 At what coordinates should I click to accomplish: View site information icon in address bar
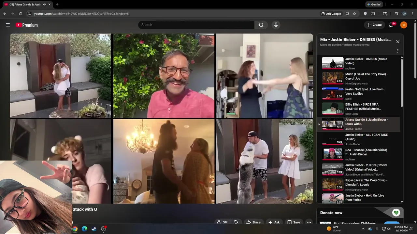pyautogui.click(x=30, y=14)
